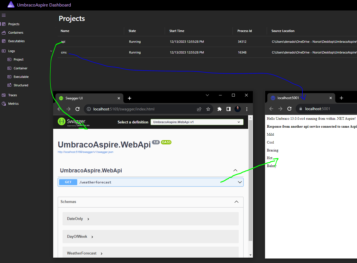Click process id 34312

[x=242, y=42]
